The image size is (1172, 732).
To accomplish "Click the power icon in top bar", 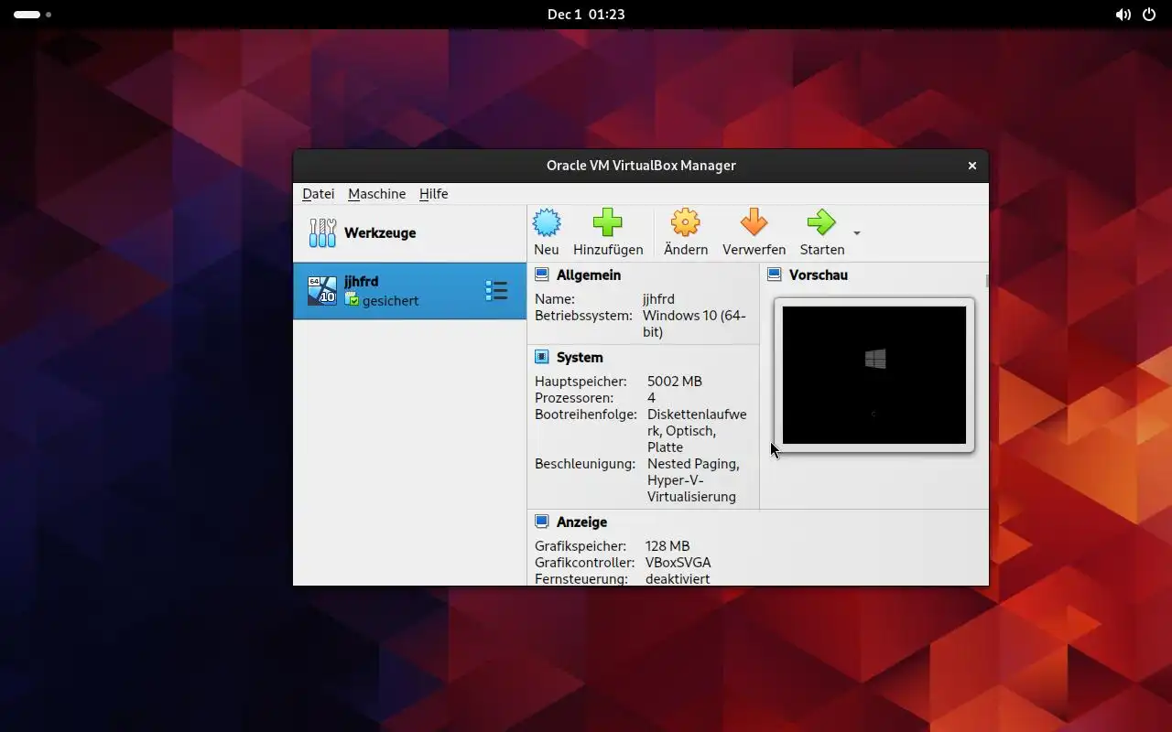I will click(1149, 15).
